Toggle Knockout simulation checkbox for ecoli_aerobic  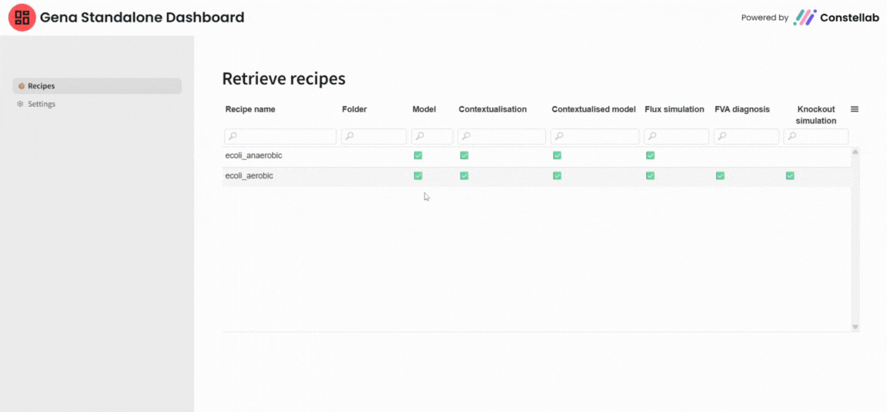tap(790, 175)
